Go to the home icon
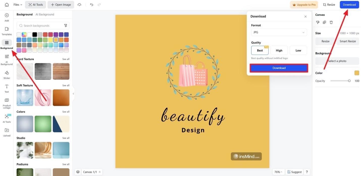 click(7, 5)
